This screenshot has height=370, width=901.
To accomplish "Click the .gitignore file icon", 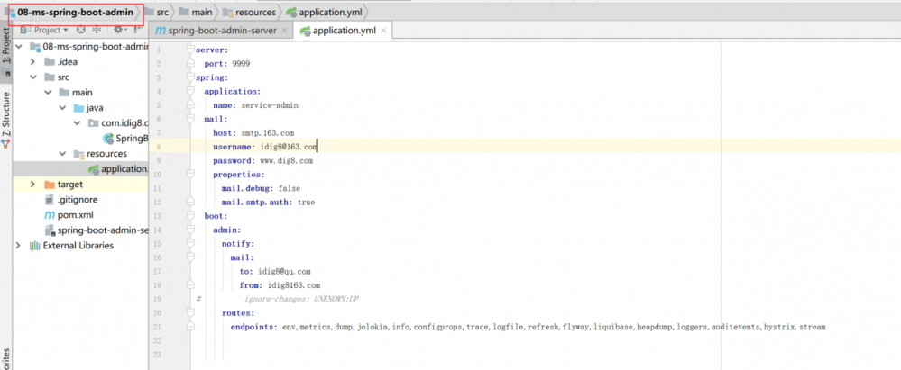I will click(x=50, y=200).
